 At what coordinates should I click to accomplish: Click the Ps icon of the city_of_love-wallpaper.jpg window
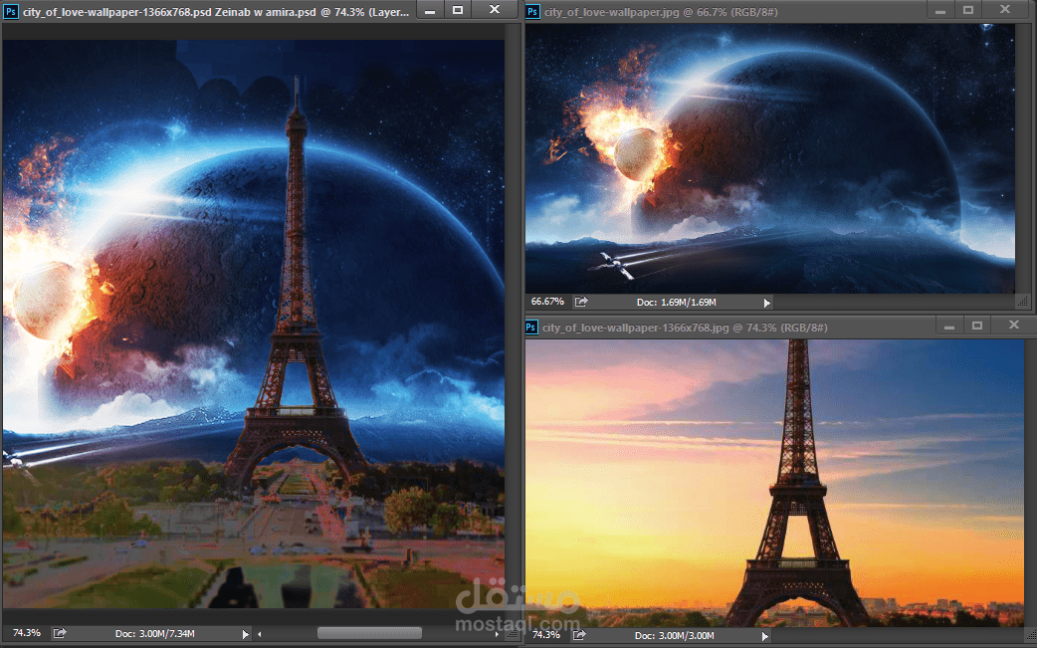click(532, 11)
